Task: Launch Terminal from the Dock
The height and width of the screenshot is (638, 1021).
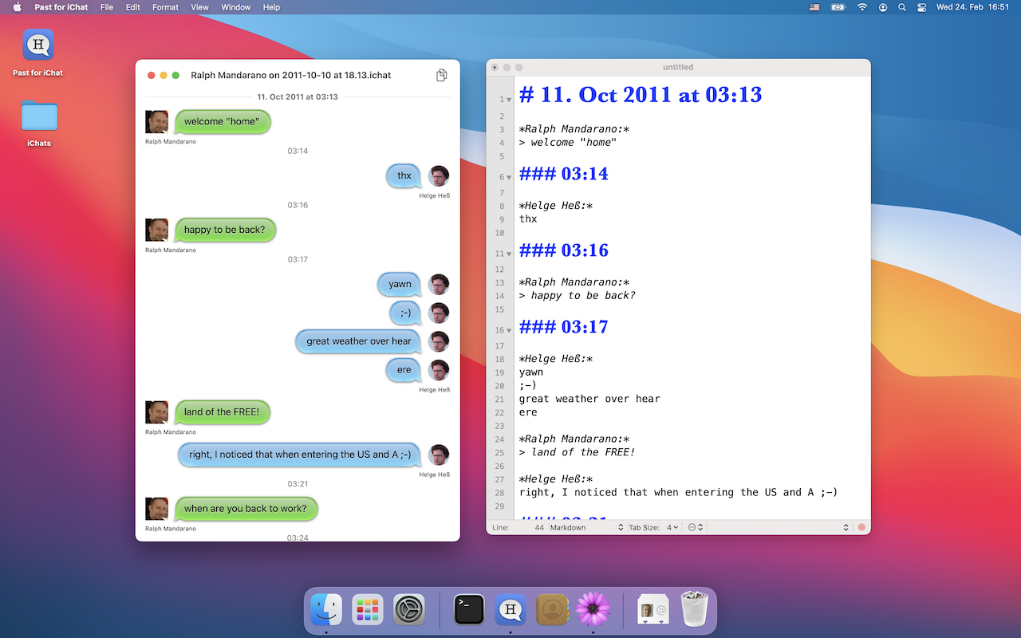Action: click(469, 610)
